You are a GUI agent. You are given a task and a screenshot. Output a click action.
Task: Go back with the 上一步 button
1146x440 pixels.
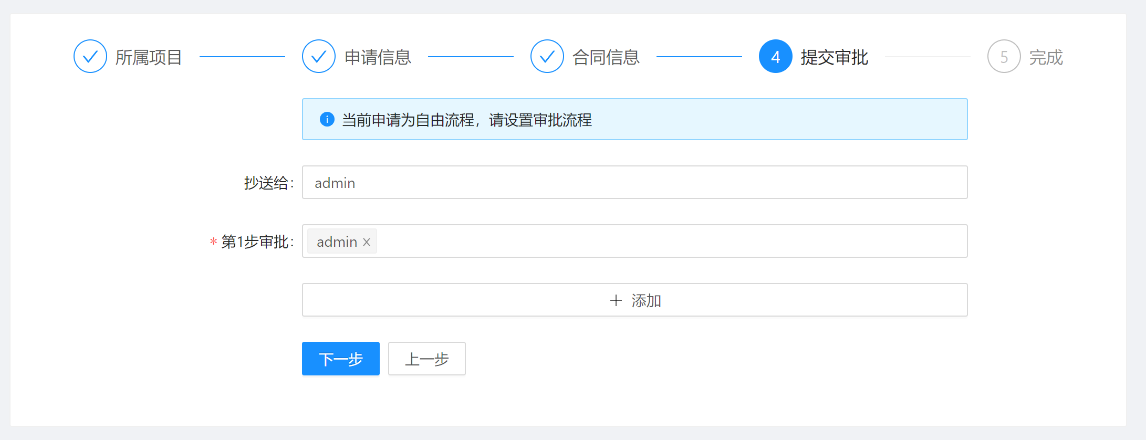pos(427,359)
